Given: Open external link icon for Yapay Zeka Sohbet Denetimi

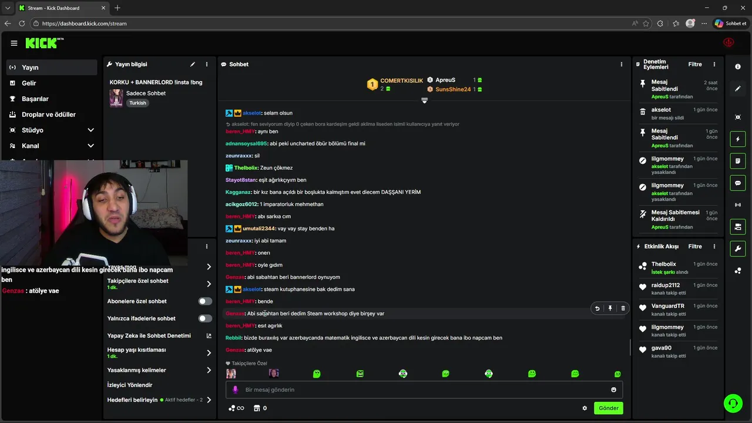Looking at the screenshot, I should (x=209, y=336).
